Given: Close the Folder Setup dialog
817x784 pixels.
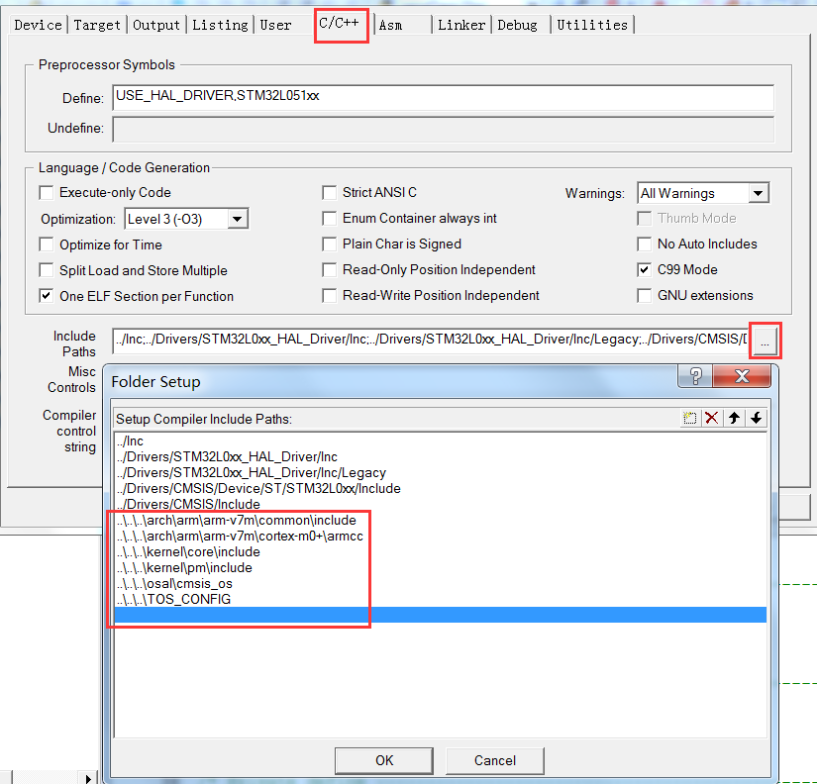Looking at the screenshot, I should click(742, 375).
